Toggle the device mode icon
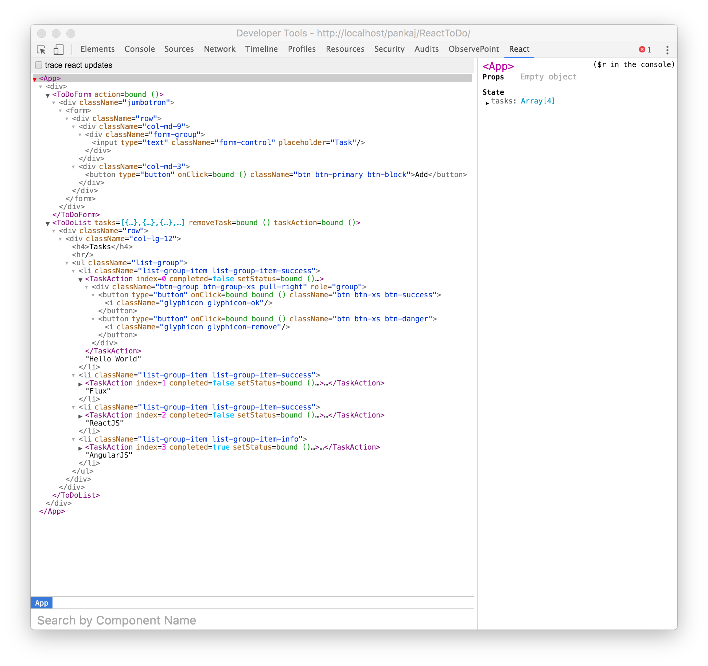The image size is (708, 666). point(59,50)
